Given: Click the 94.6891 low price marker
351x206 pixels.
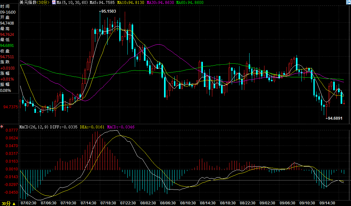Looking at the screenshot, I should tap(334, 118).
